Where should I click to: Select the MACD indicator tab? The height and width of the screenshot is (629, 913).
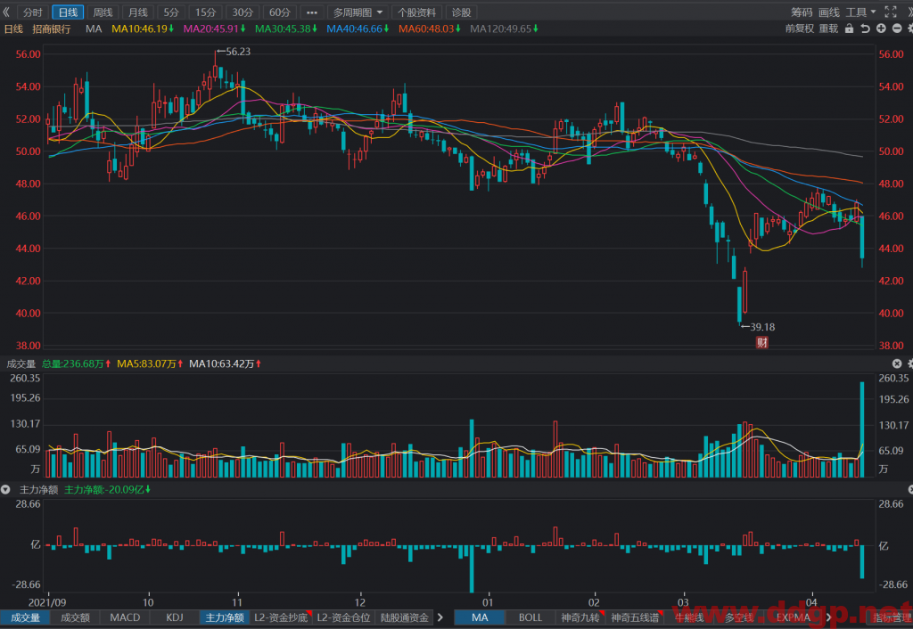click(x=125, y=617)
